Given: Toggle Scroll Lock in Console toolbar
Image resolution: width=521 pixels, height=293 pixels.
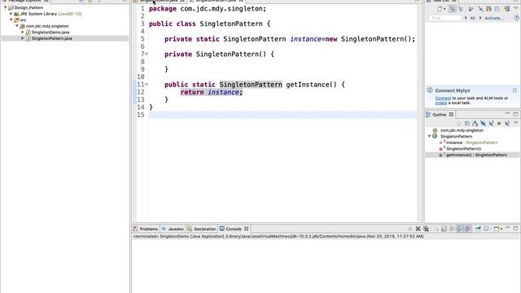Looking at the screenshot, I should coord(444,229).
